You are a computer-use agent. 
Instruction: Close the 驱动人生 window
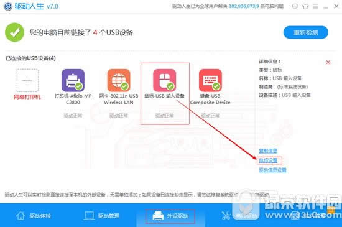[x=336, y=6]
